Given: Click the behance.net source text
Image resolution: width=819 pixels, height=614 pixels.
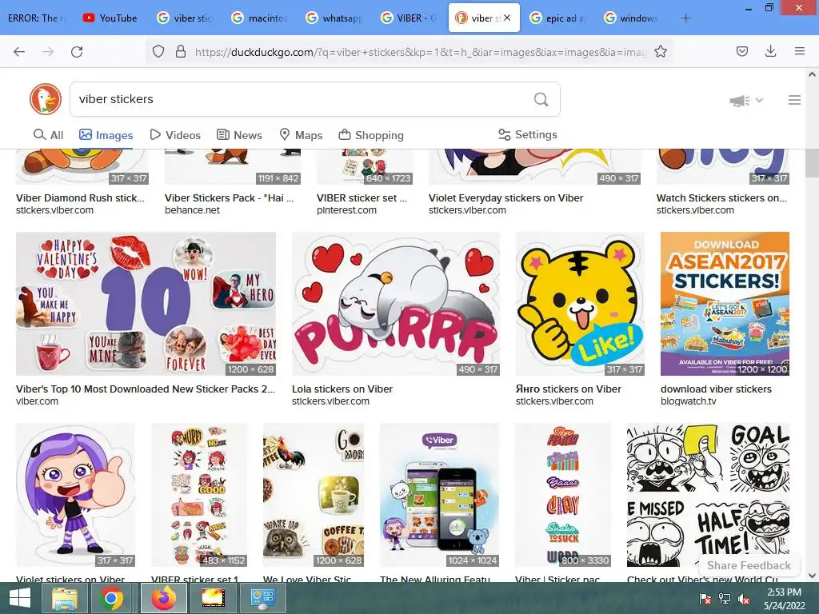Looking at the screenshot, I should pos(192,210).
